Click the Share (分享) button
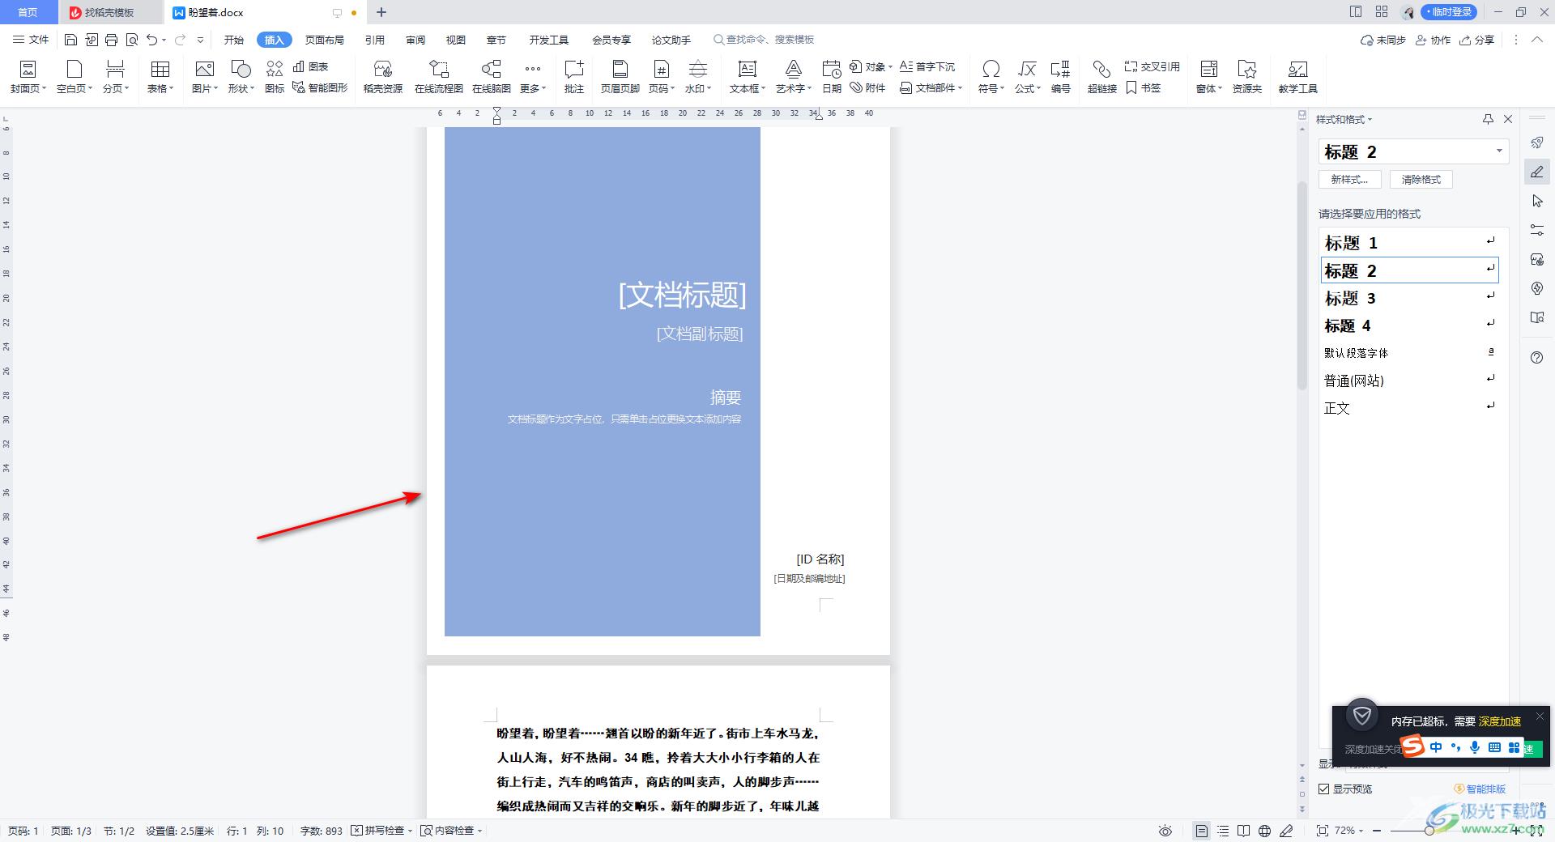 [1477, 40]
